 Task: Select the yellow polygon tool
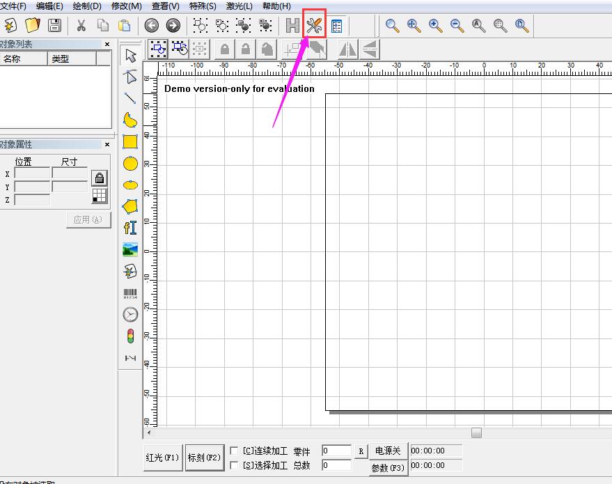click(x=130, y=206)
